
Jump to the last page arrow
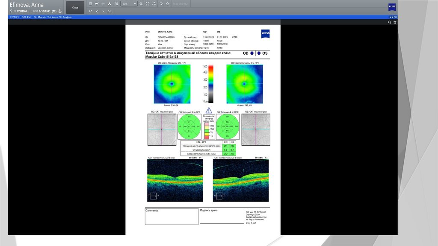pyautogui.click(x=109, y=12)
